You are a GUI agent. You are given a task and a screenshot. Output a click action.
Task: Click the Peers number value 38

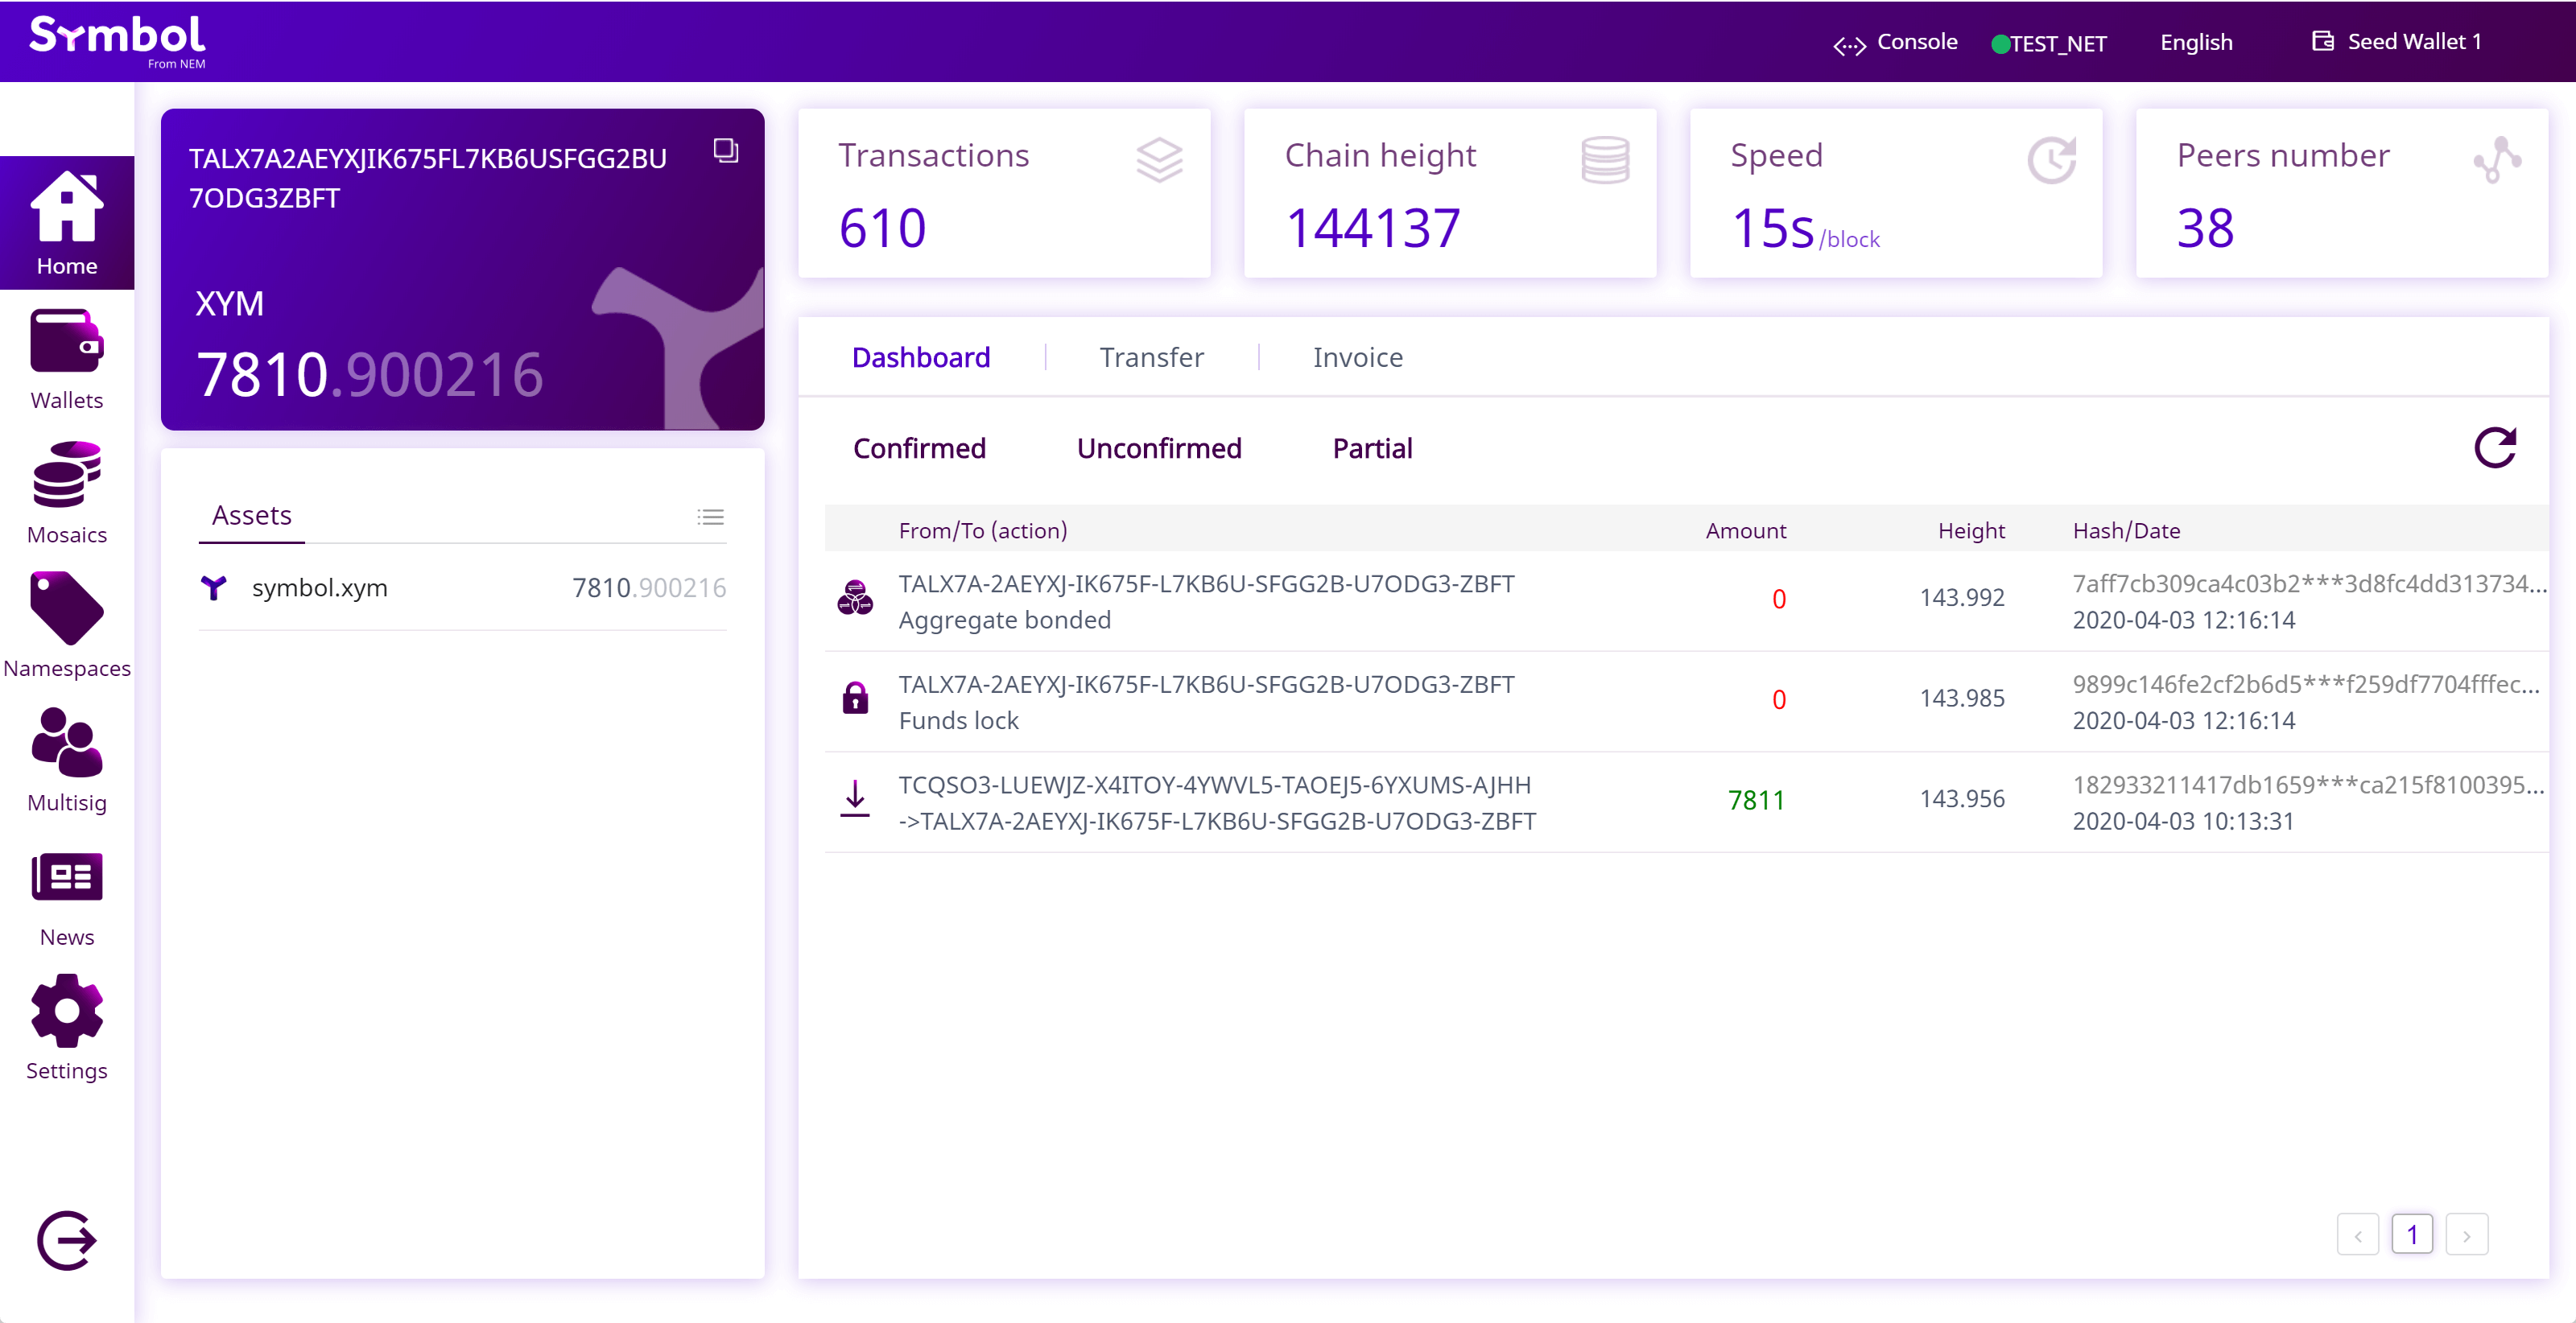[2205, 228]
